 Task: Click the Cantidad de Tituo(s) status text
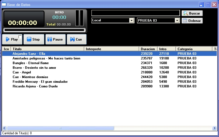point(17,133)
